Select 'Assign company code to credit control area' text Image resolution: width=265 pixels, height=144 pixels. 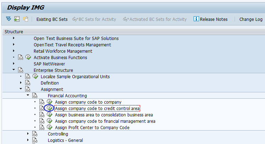(97, 108)
